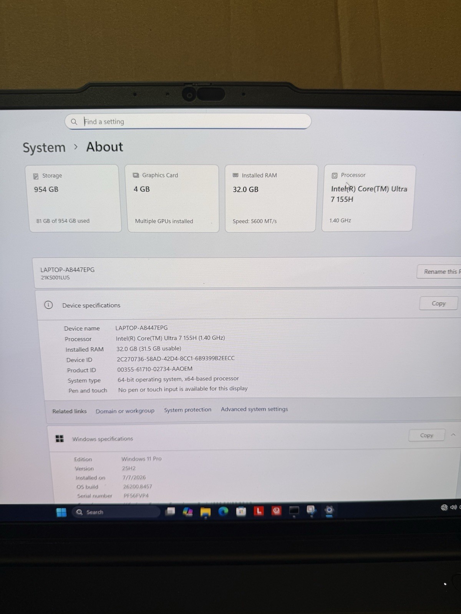Click the model number 21KS001LUS

[x=55, y=278]
